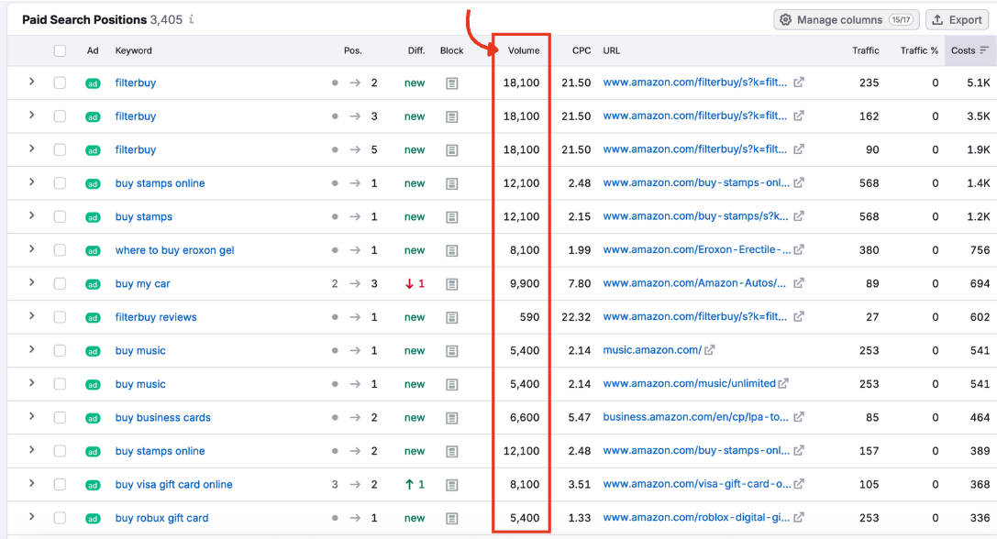
Task: Expand the buy business cards row
Action: point(31,417)
